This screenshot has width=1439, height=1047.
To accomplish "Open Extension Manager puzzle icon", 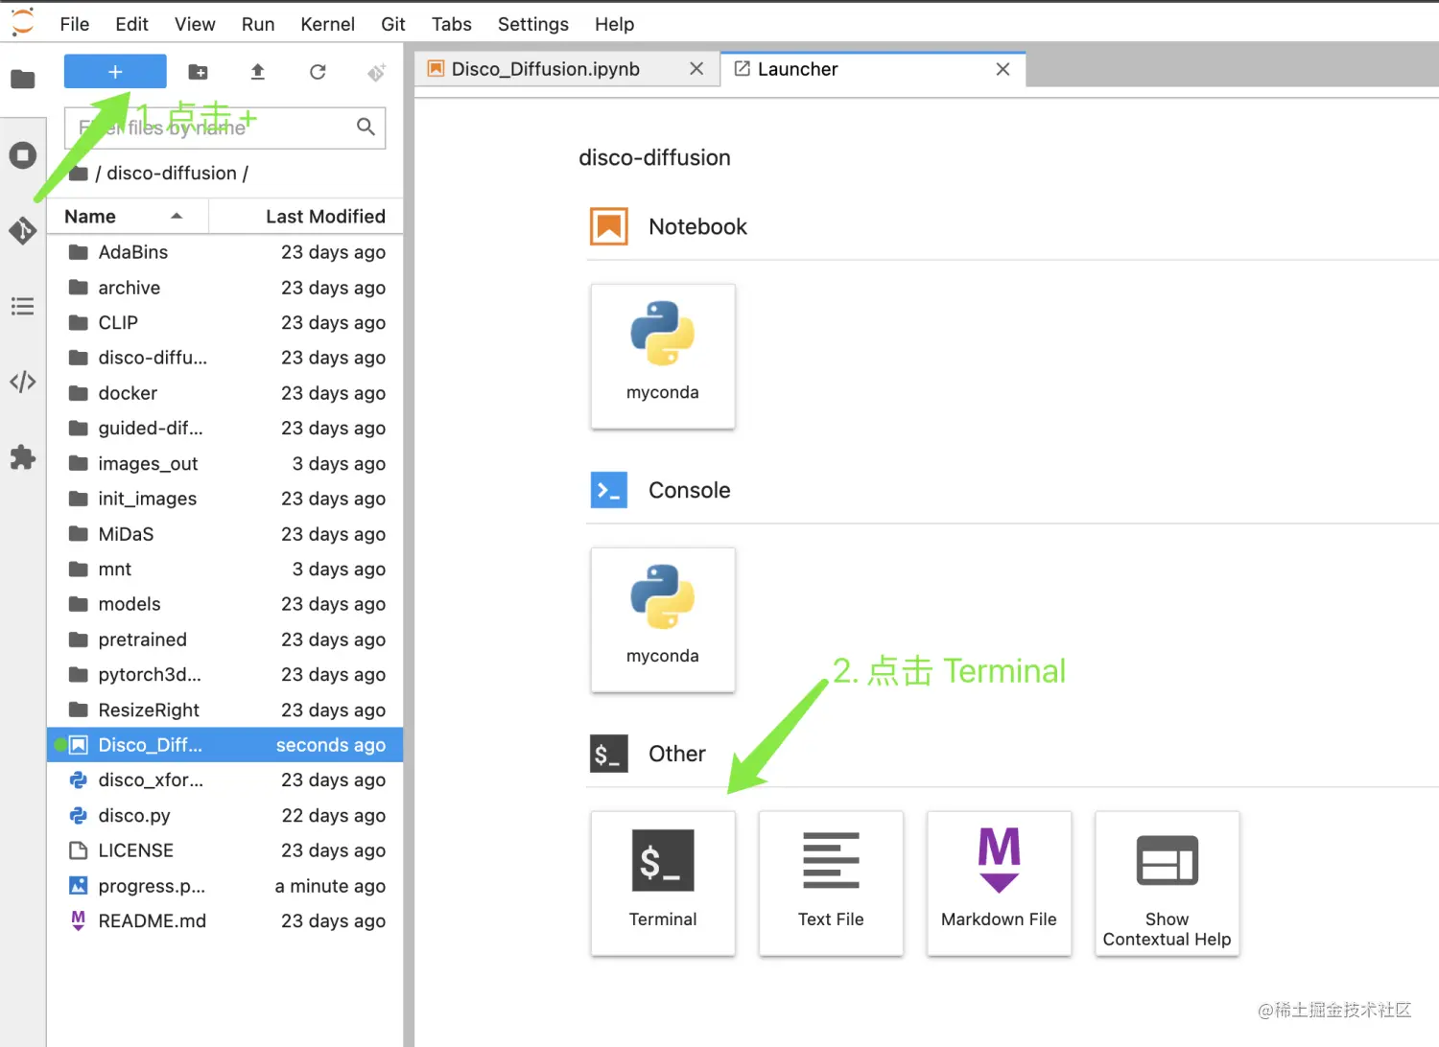I will tap(22, 457).
